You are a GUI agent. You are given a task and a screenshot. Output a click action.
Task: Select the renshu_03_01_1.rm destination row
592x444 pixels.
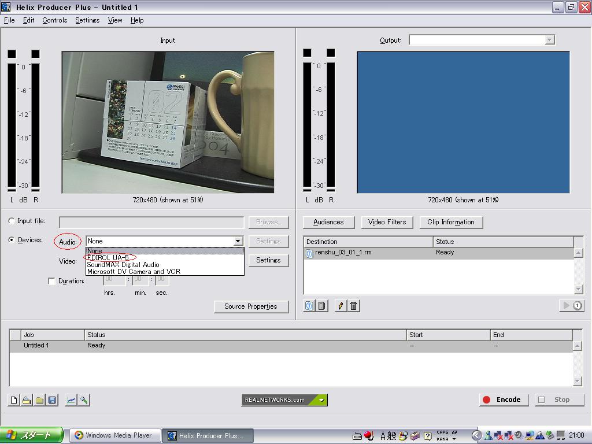click(x=438, y=253)
